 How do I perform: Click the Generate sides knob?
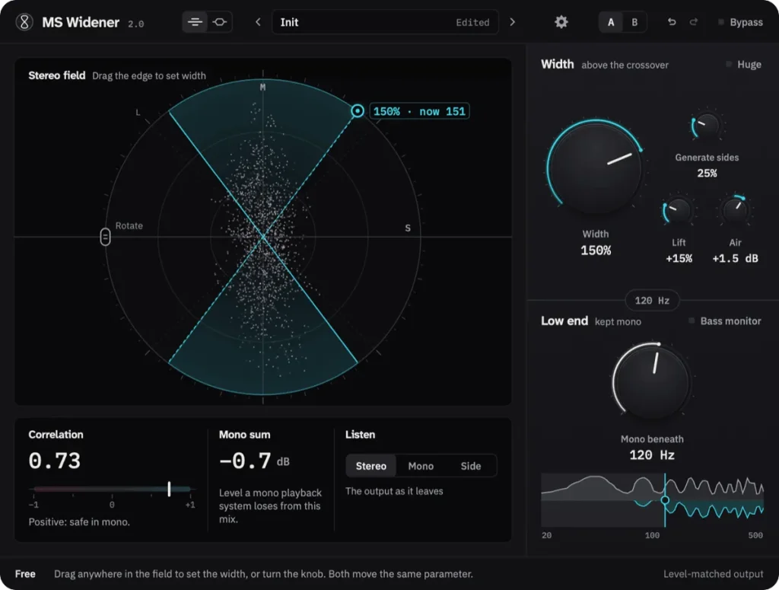coord(707,126)
